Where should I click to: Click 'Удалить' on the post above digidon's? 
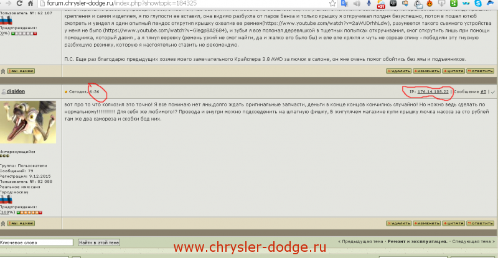click(x=398, y=71)
